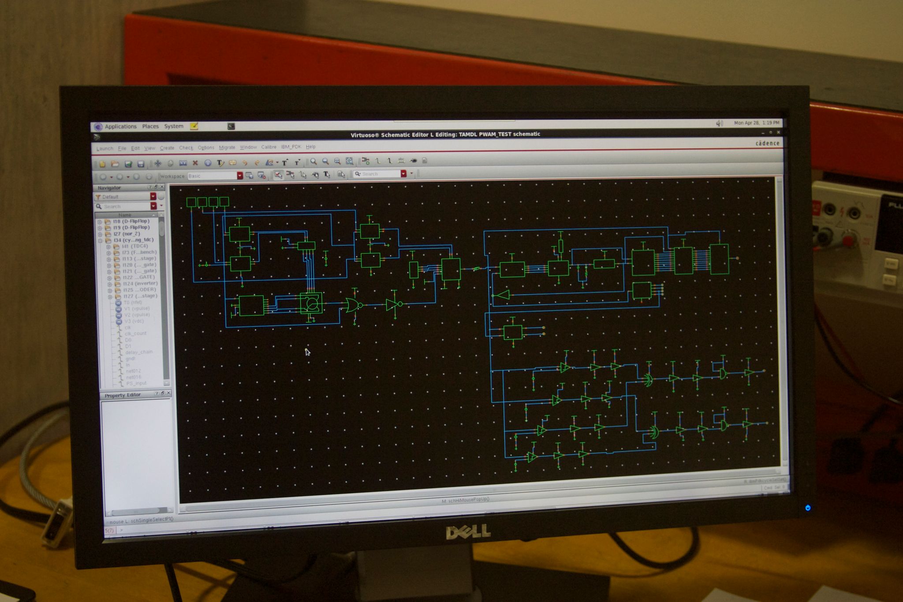903x602 pixels.
Task: Open the Workspace Basic dropdown
Action: tap(240, 176)
